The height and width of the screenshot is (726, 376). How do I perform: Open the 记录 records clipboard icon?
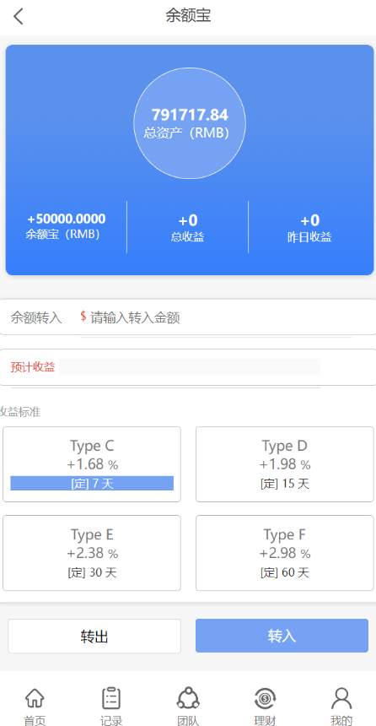click(x=111, y=698)
